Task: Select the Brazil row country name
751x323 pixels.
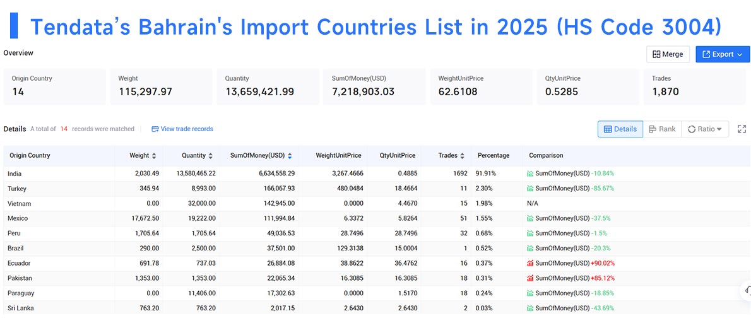Action: pos(15,249)
